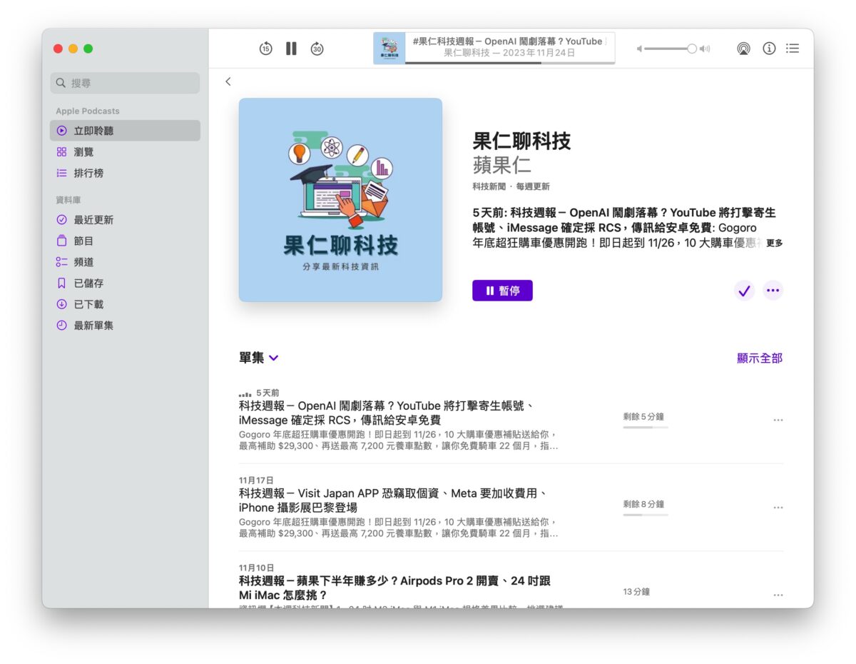Image resolution: width=856 pixels, height=664 pixels.
Task: Click 剩餘 5 分鐘 progress bar
Action: pyautogui.click(x=646, y=427)
